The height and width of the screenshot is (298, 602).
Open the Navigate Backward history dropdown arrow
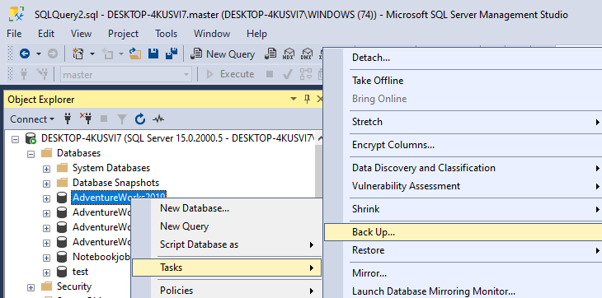[39, 54]
